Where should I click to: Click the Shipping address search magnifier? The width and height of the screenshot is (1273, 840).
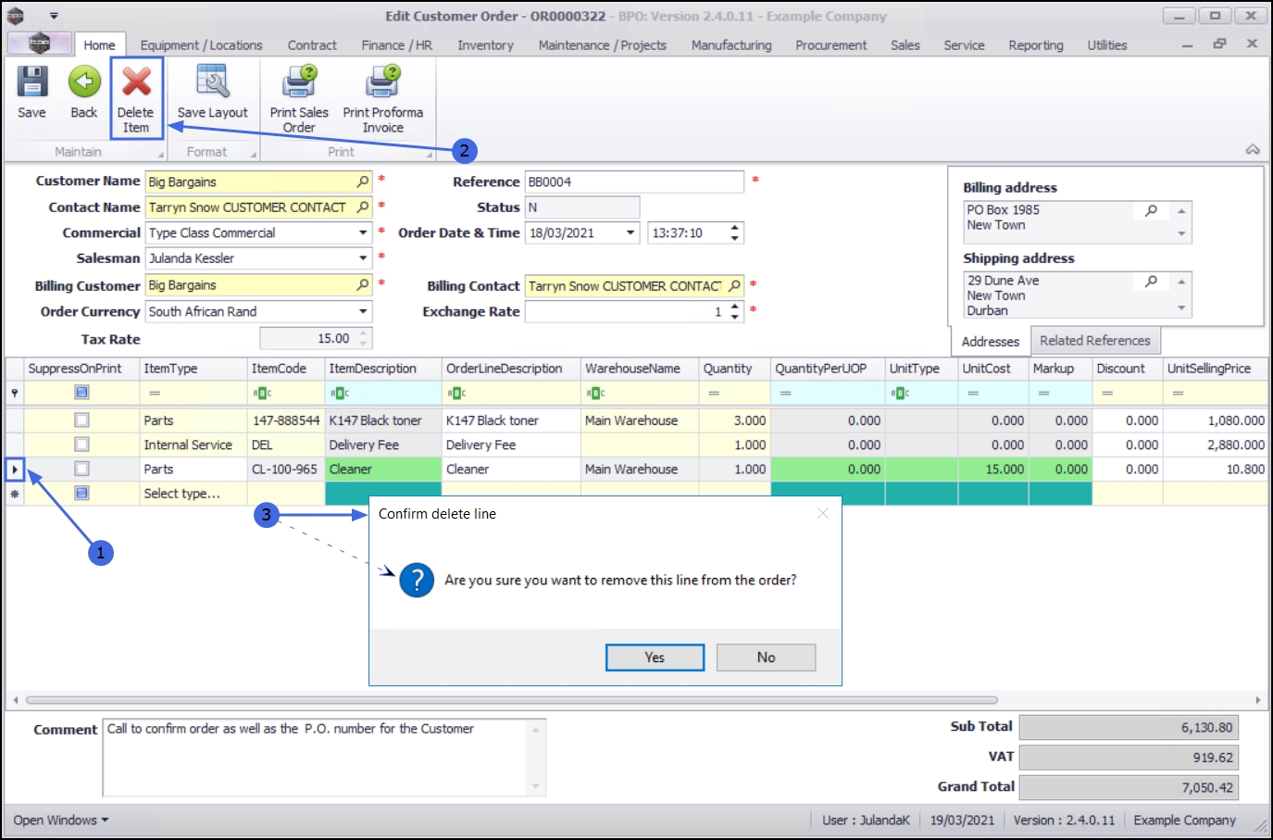1151,282
